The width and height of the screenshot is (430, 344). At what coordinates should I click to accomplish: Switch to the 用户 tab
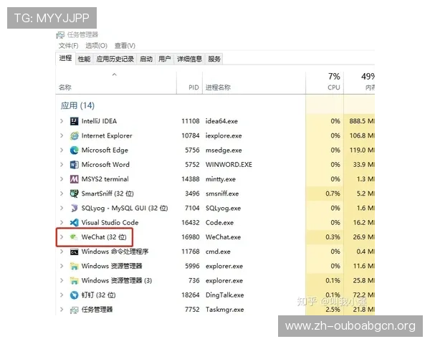tap(165, 59)
